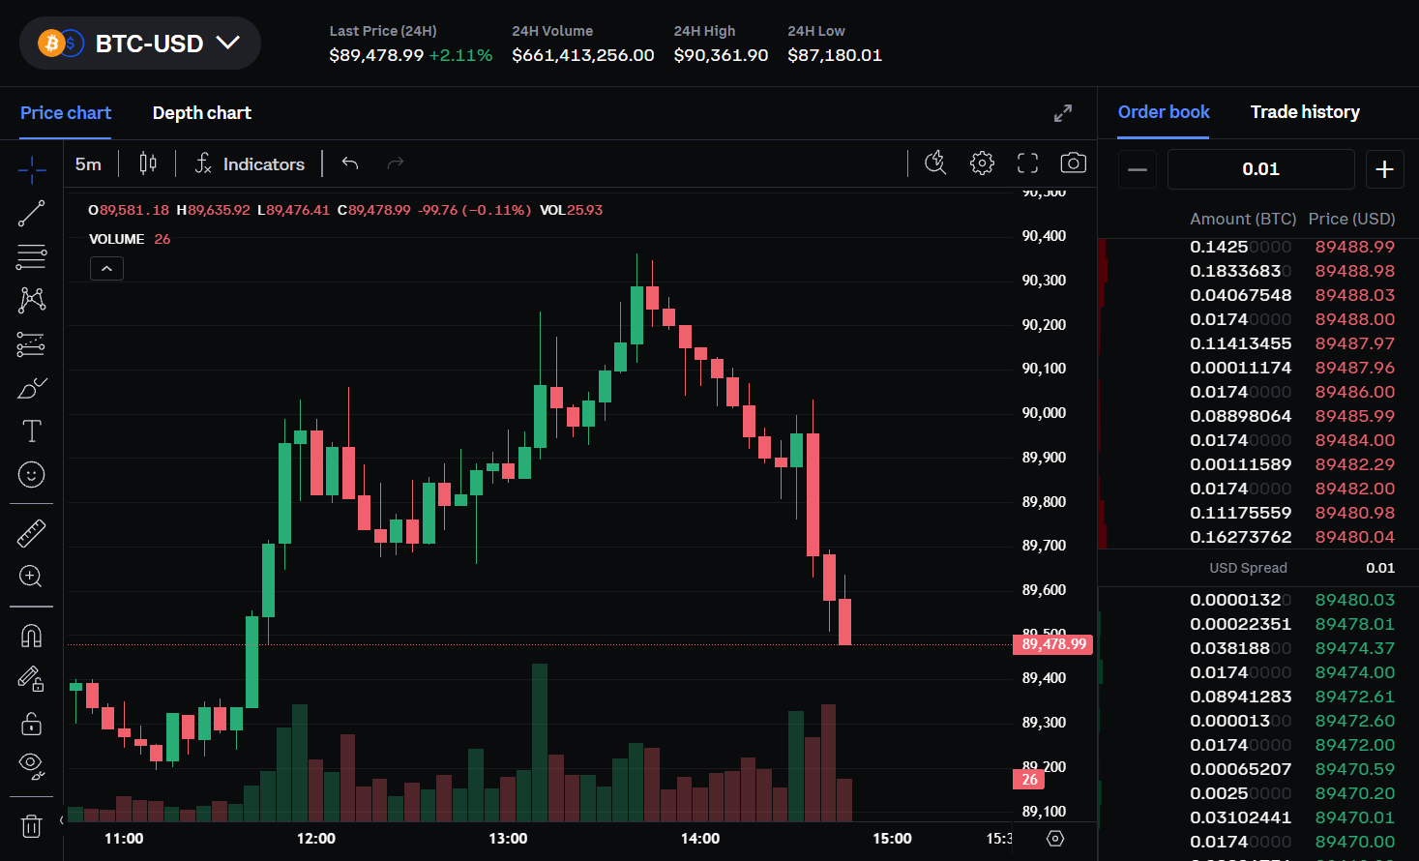The height and width of the screenshot is (861, 1419).
Task: Increase order book aggregation with plus button
Action: pos(1384,169)
